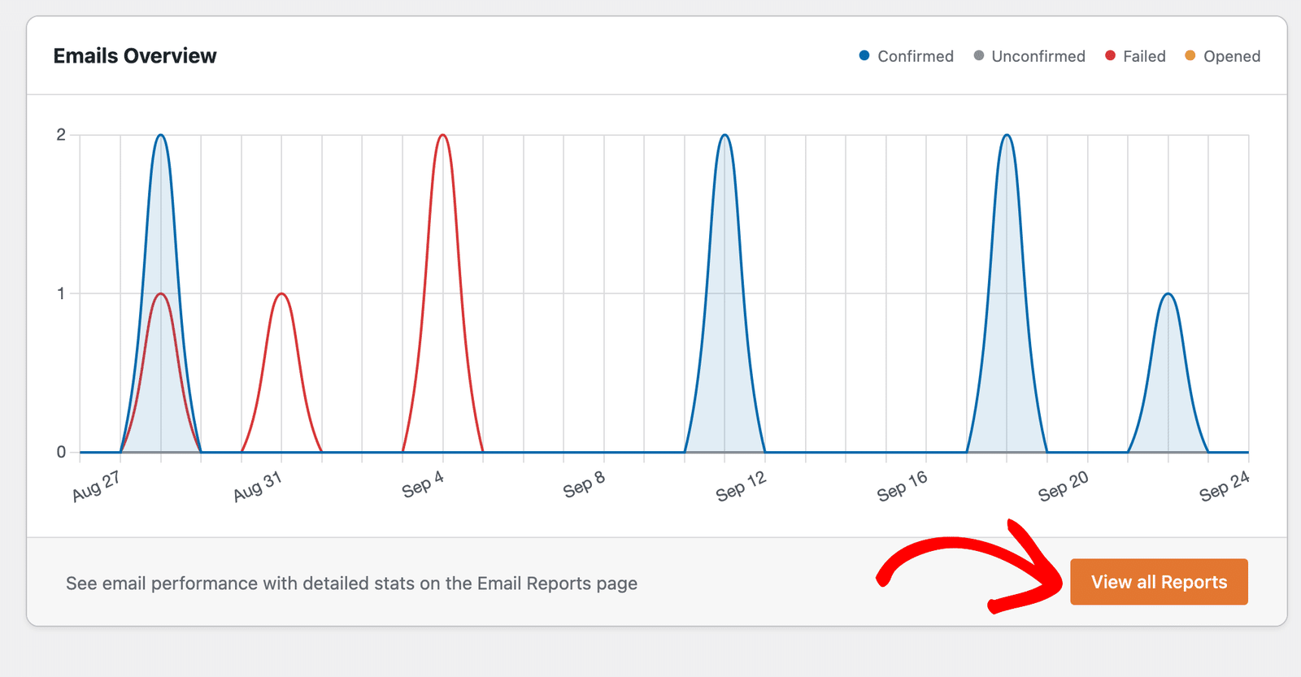Screen dimensions: 1301x677
Task: Toggle the Opened legend series
Action: point(1222,56)
